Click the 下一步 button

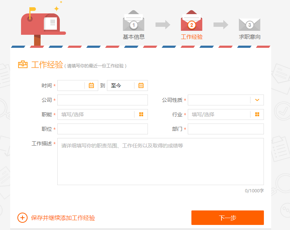227,218
